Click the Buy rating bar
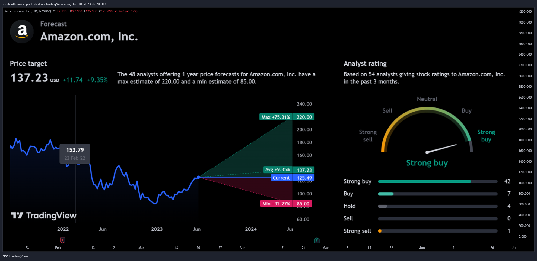 pos(438,194)
